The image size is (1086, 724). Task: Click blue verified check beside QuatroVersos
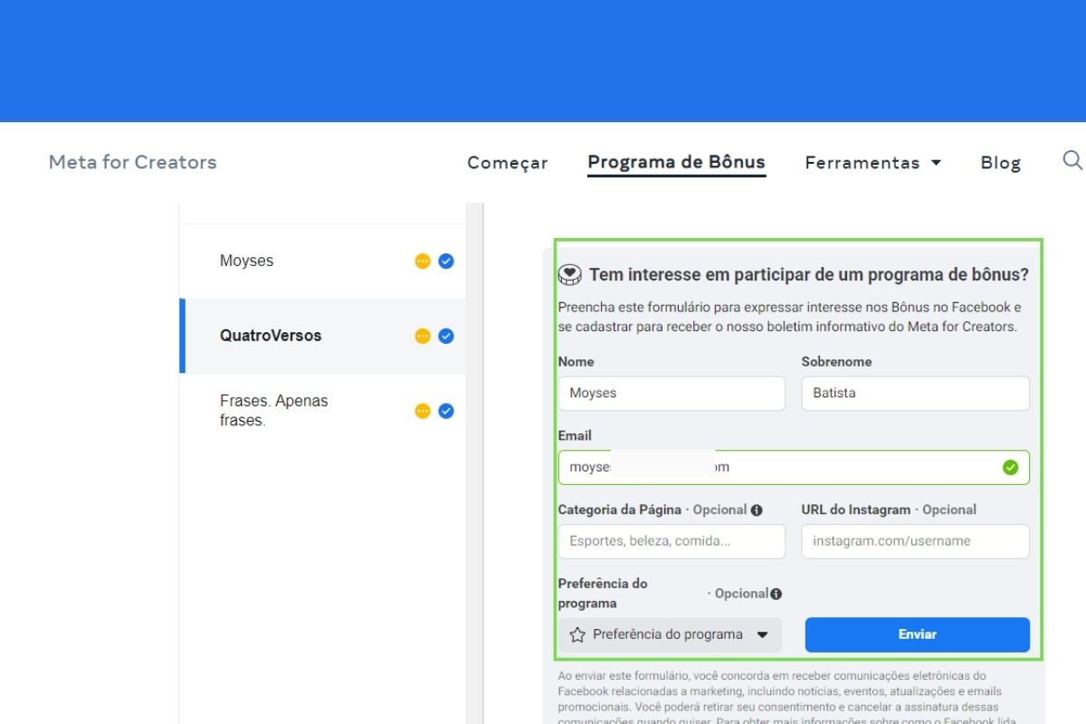click(446, 336)
